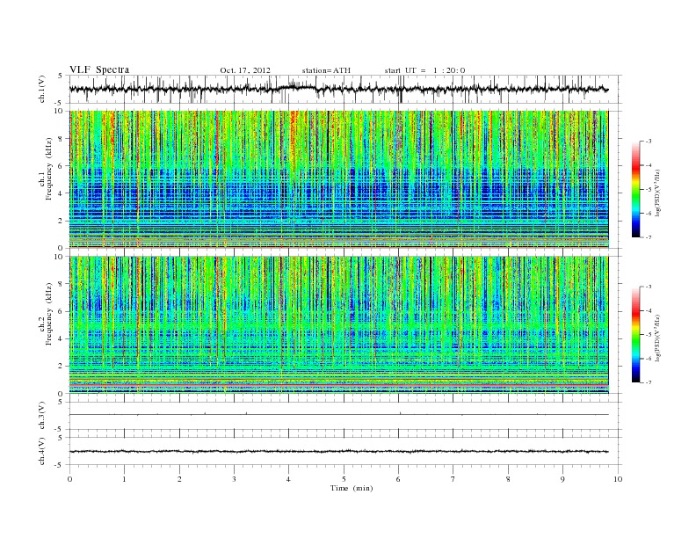Click the '-3' label on ch.1 colorbar
This screenshot has height=538, width=696.
tap(649, 142)
